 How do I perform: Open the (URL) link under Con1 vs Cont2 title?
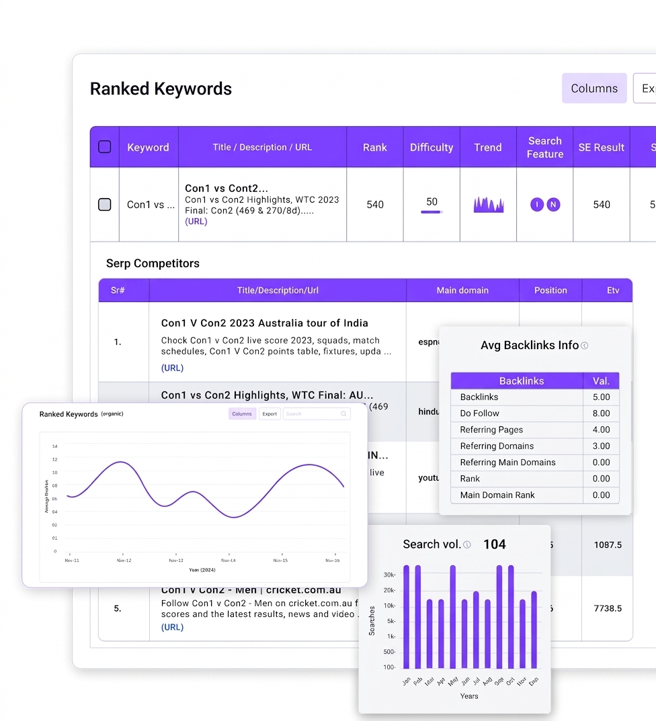(x=196, y=222)
